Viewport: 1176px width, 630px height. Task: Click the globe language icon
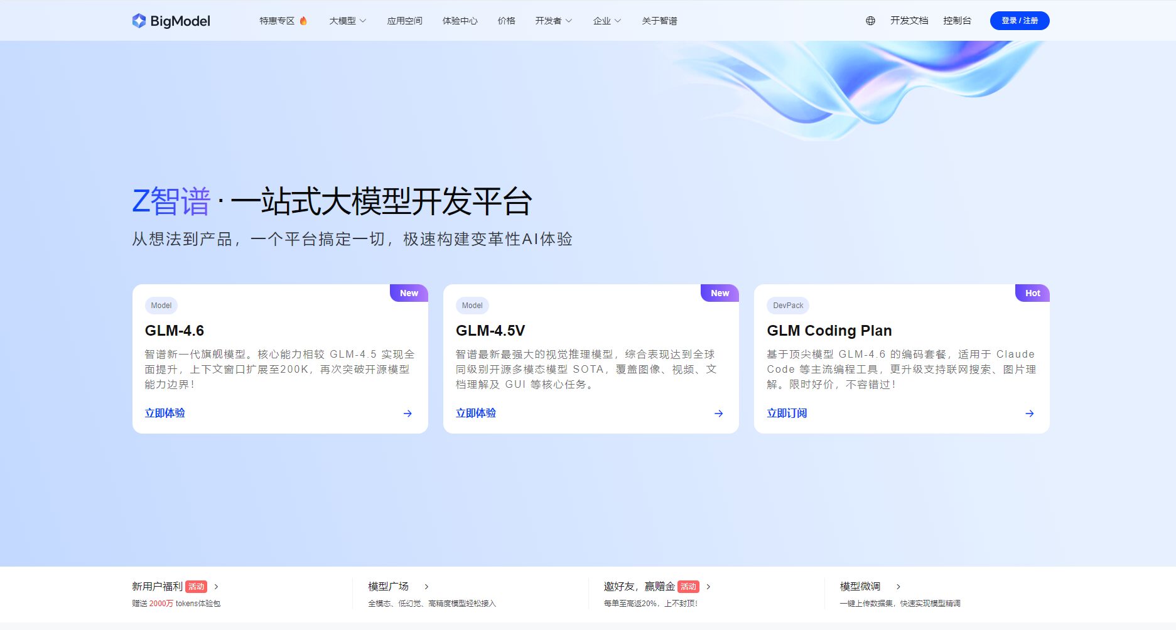(870, 21)
